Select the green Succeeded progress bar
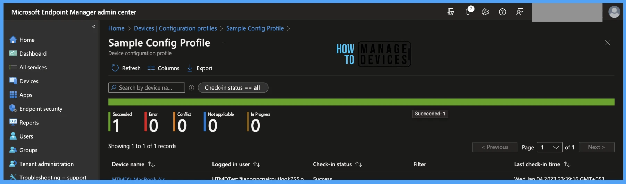This screenshot has width=626, height=184. click(361, 102)
